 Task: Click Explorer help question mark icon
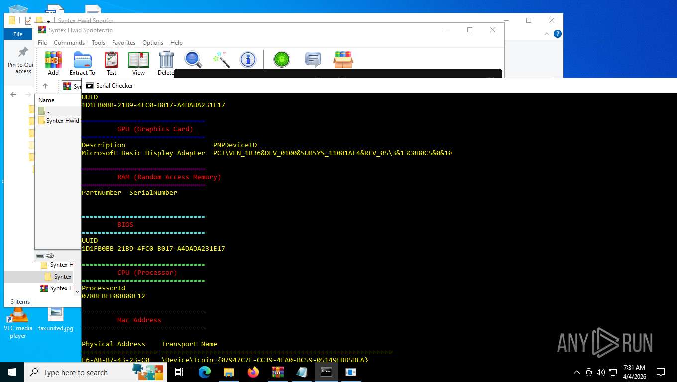(x=558, y=34)
